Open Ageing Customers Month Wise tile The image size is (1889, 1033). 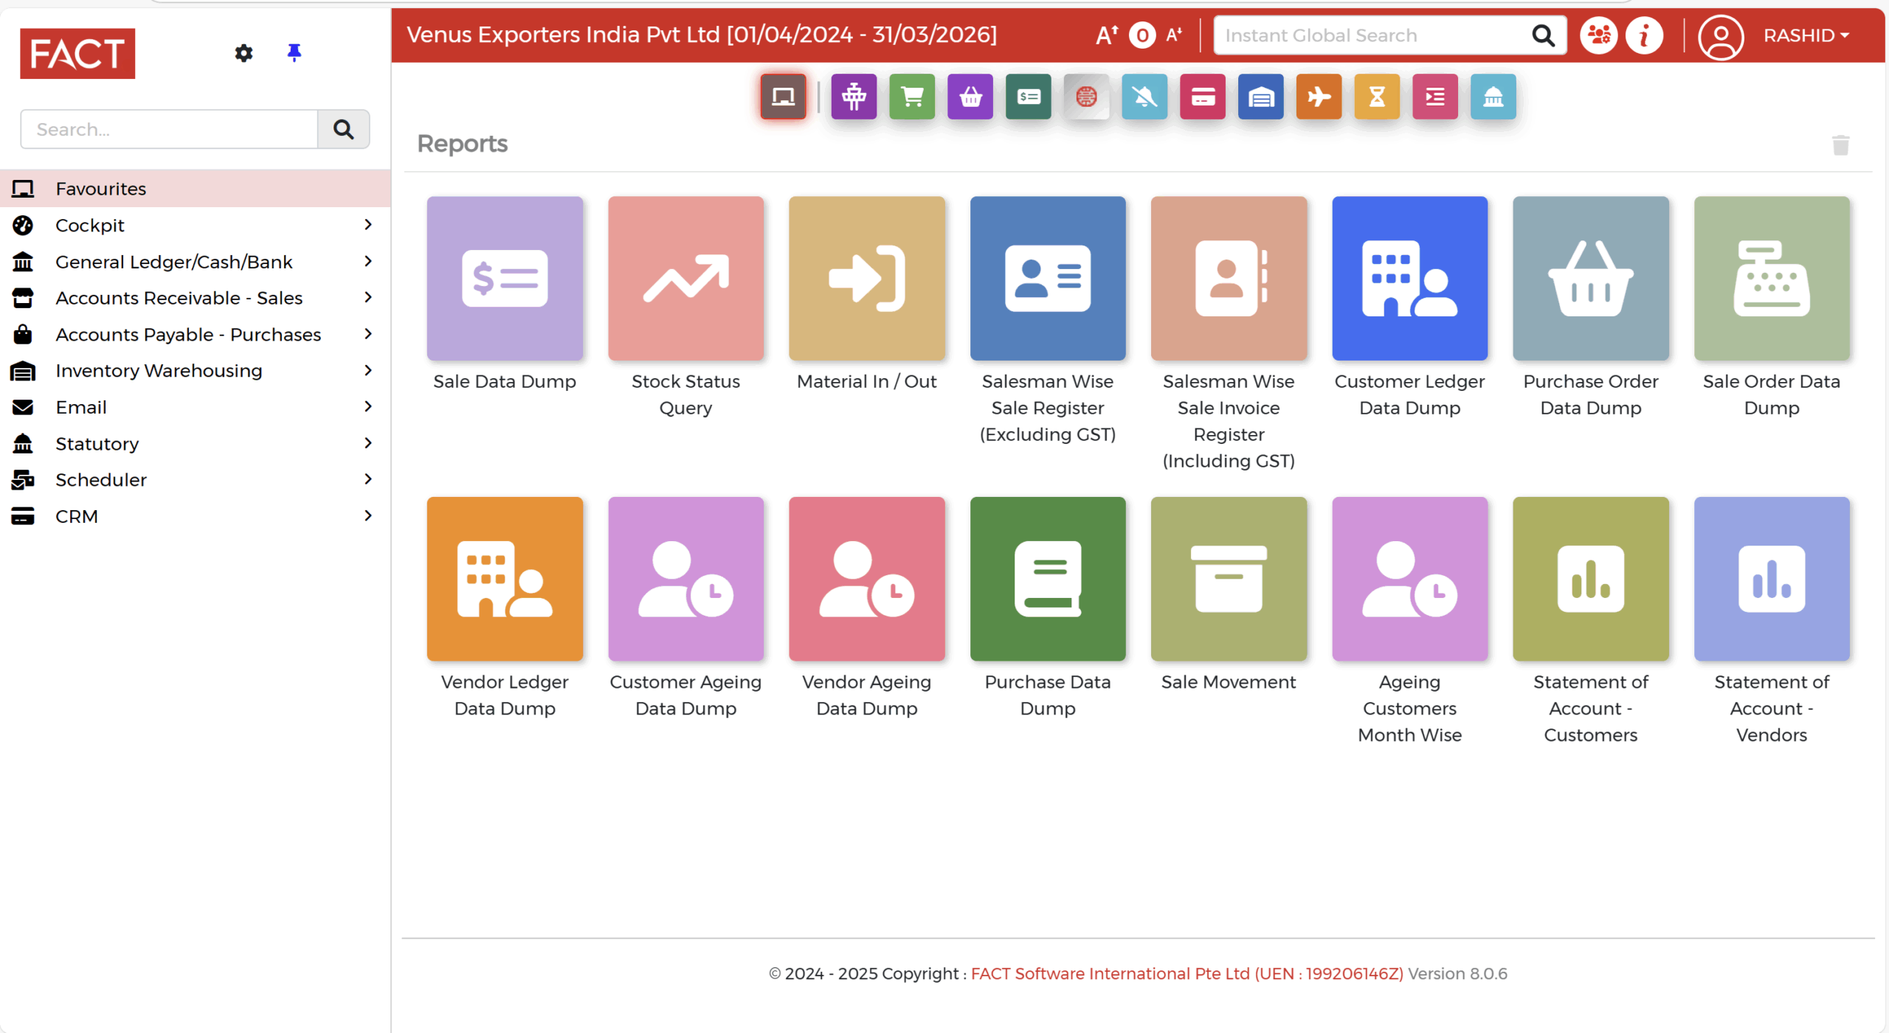point(1409,579)
